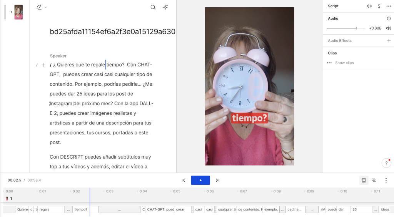Select the regale word clip in timeline
Image resolution: width=394 pixels, height=217 pixels.
(x=51, y=209)
